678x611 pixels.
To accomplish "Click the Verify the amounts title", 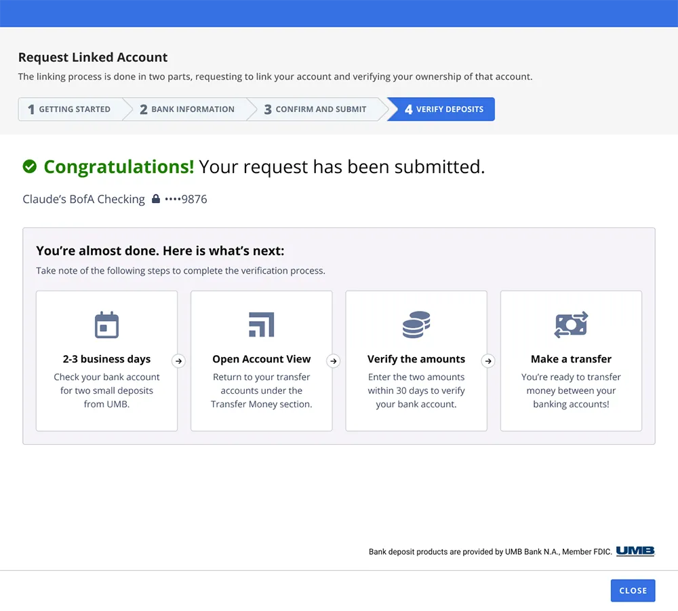I will (x=416, y=359).
